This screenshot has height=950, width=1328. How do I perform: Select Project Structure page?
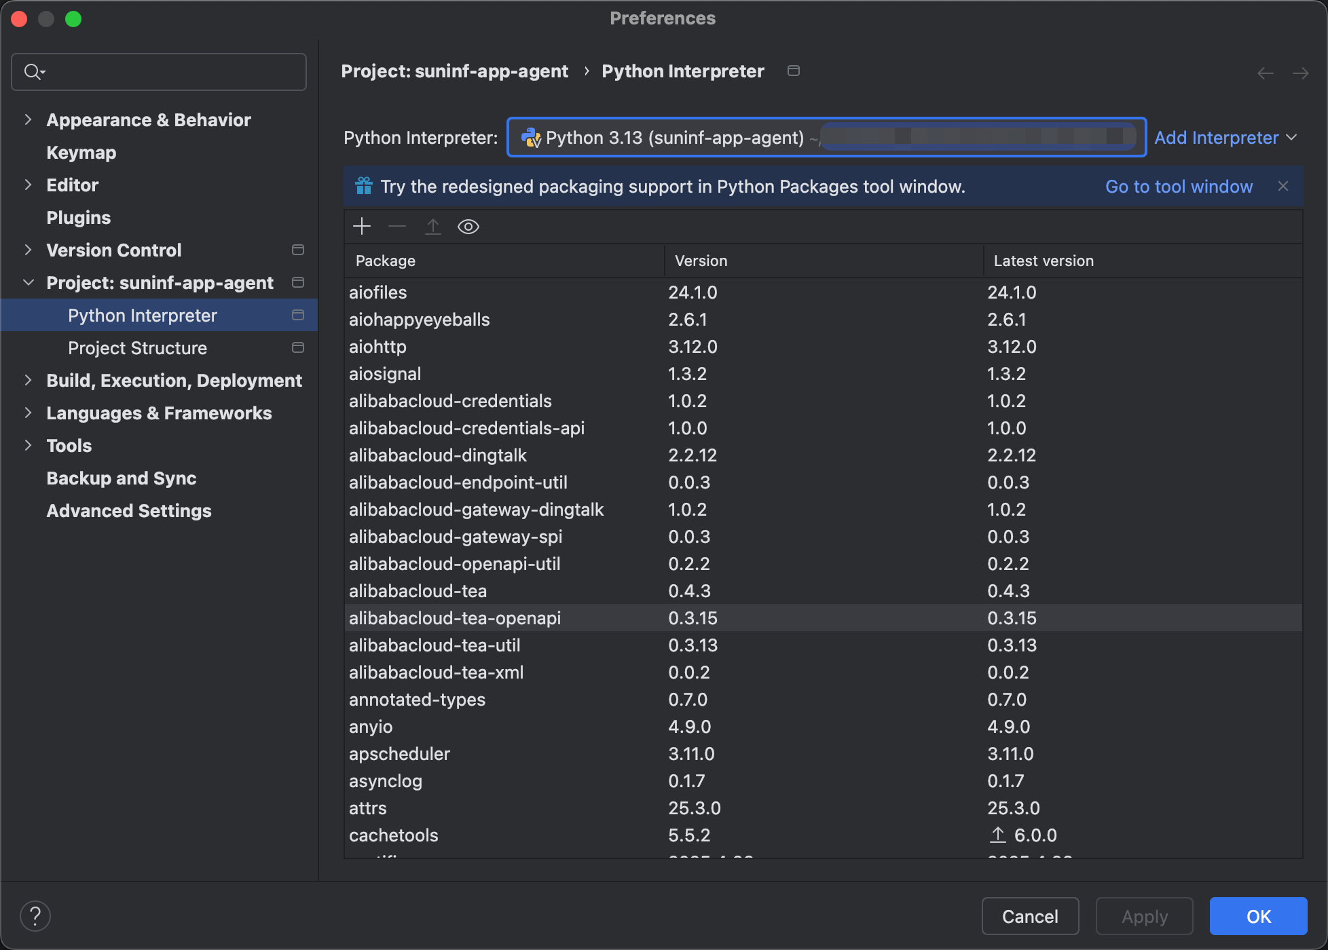pos(137,347)
